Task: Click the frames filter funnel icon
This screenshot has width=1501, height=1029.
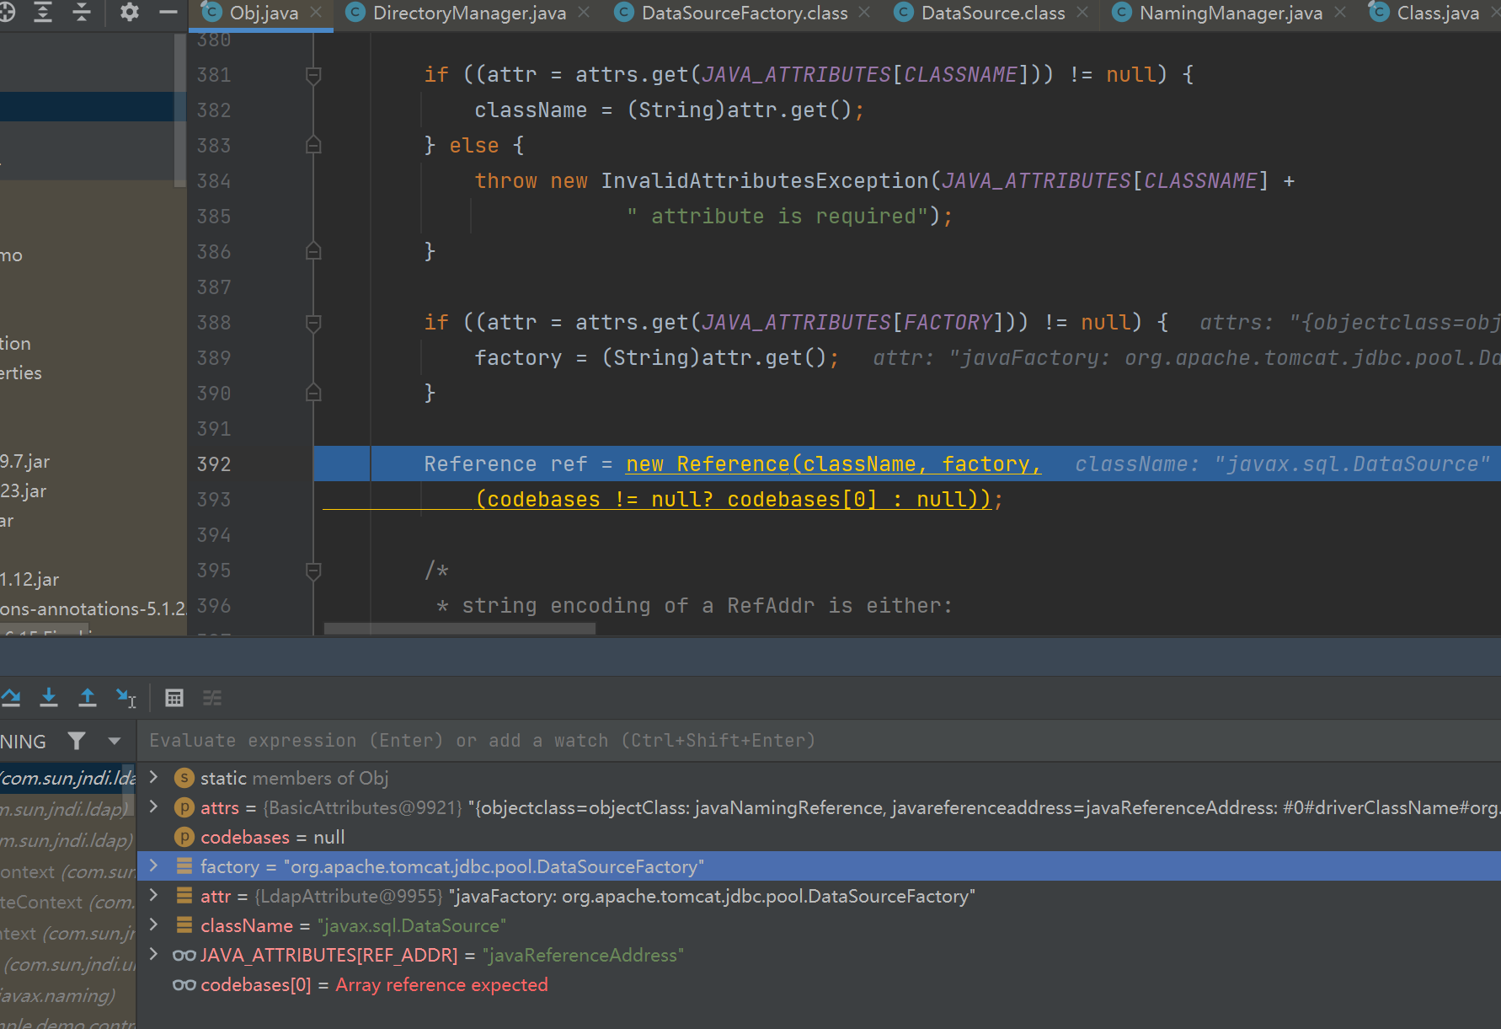Action: tap(77, 741)
